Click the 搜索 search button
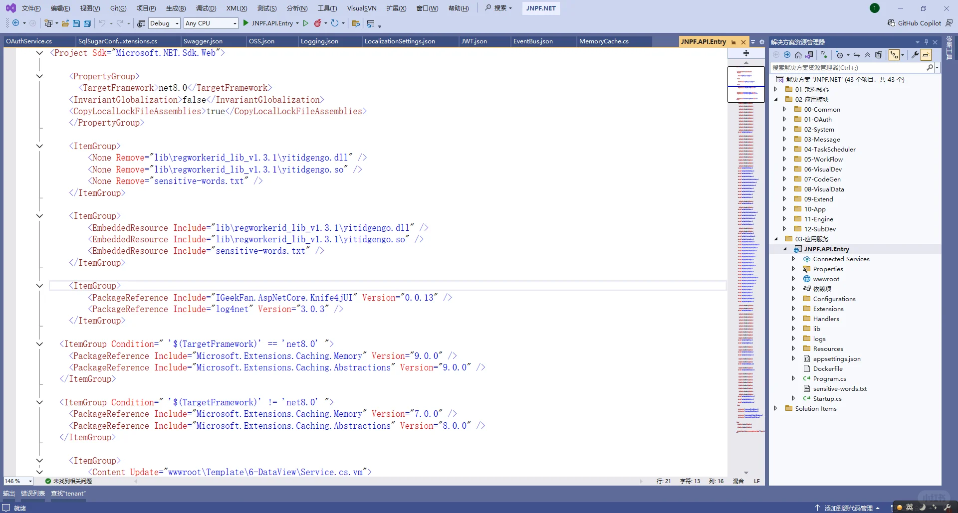The height and width of the screenshot is (513, 958). click(x=498, y=8)
